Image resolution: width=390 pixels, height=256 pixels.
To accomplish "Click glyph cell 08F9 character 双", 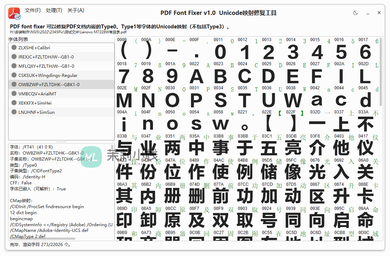I will click(x=224, y=218).
